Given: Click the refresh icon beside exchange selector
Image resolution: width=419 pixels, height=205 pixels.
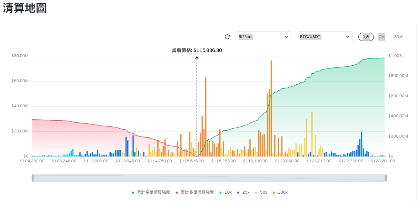Looking at the screenshot, I should (x=227, y=37).
